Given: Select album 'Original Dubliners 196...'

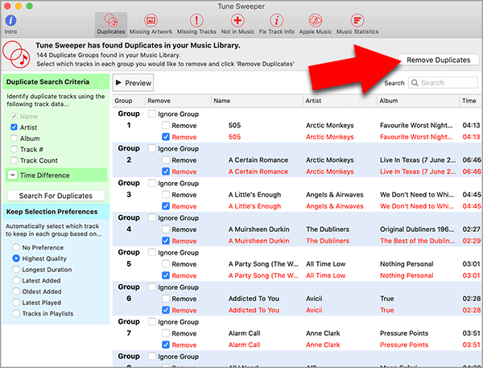Looking at the screenshot, I should [x=417, y=229].
